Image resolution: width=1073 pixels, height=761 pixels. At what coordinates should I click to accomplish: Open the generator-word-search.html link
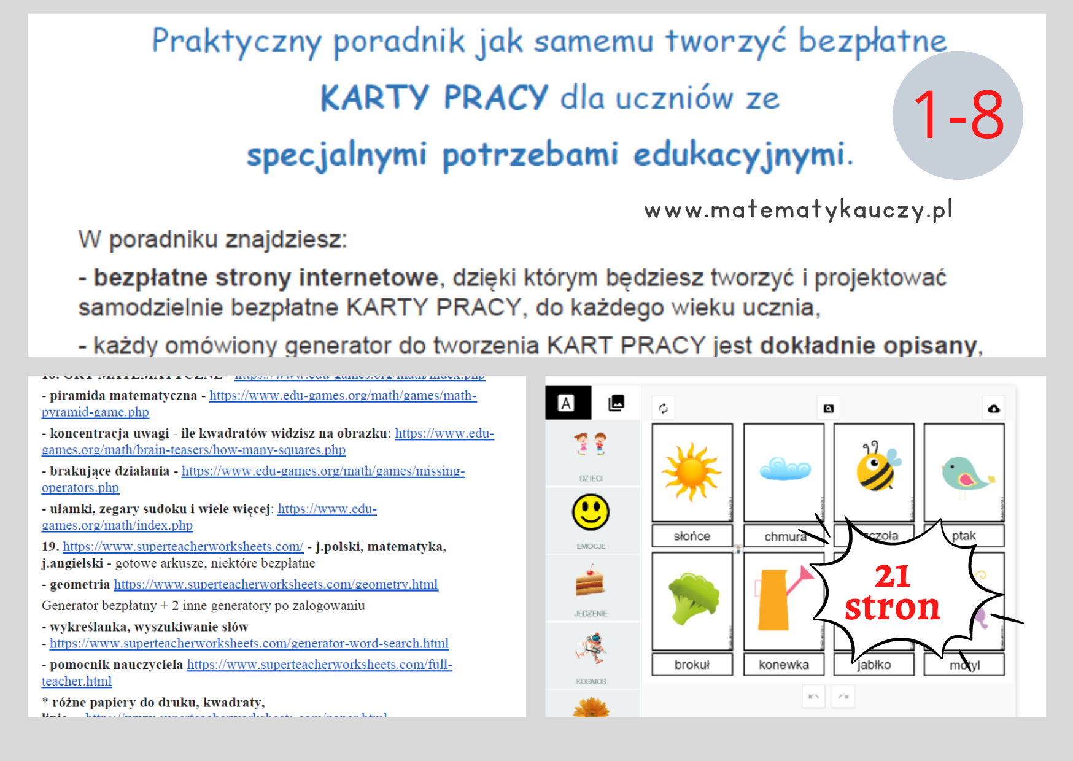point(249,644)
